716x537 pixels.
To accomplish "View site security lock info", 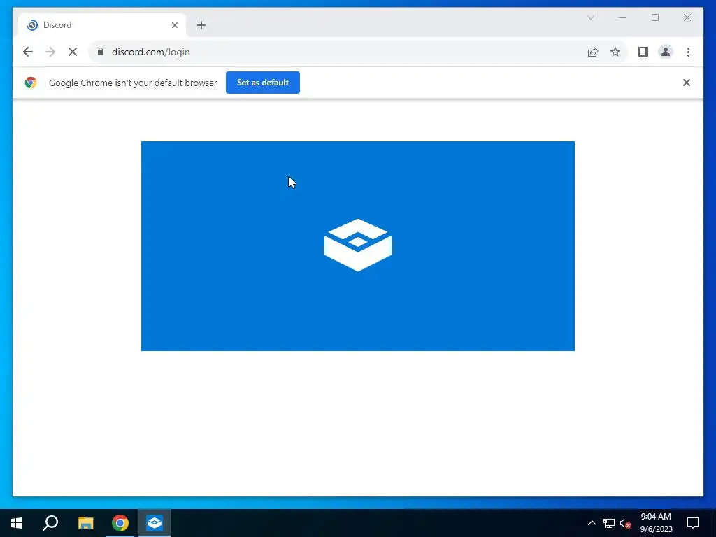I will [101, 52].
